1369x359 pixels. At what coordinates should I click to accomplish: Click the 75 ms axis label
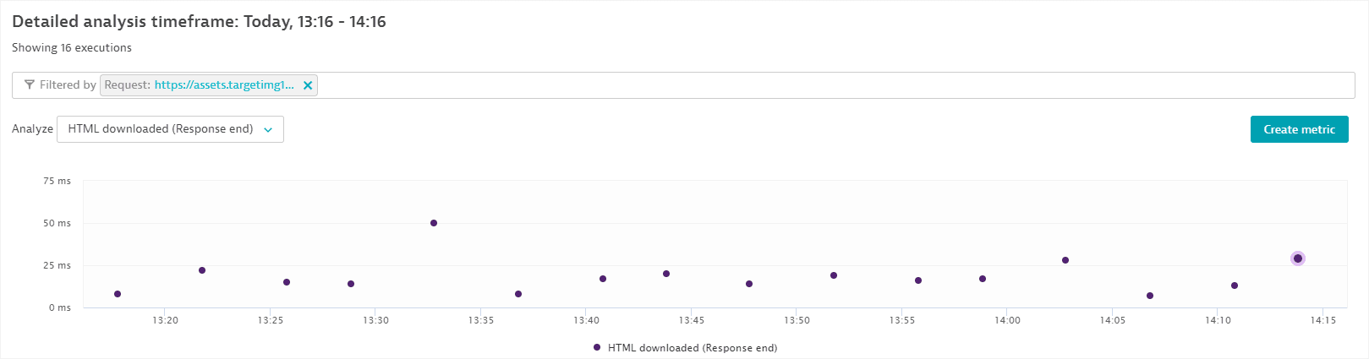click(x=57, y=181)
